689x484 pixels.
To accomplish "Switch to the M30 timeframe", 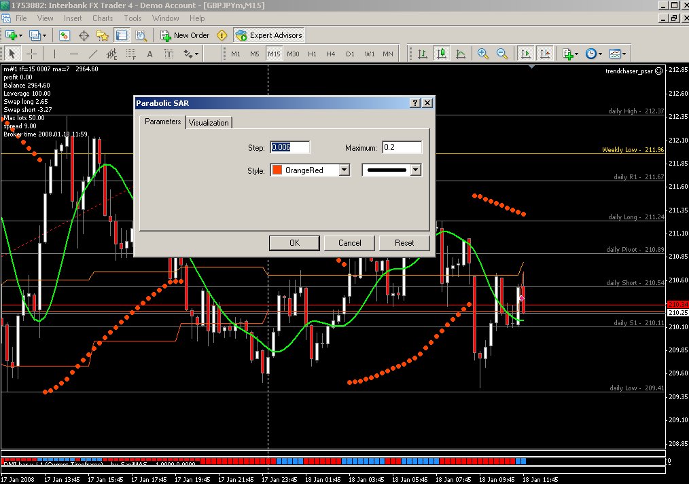I will click(293, 54).
